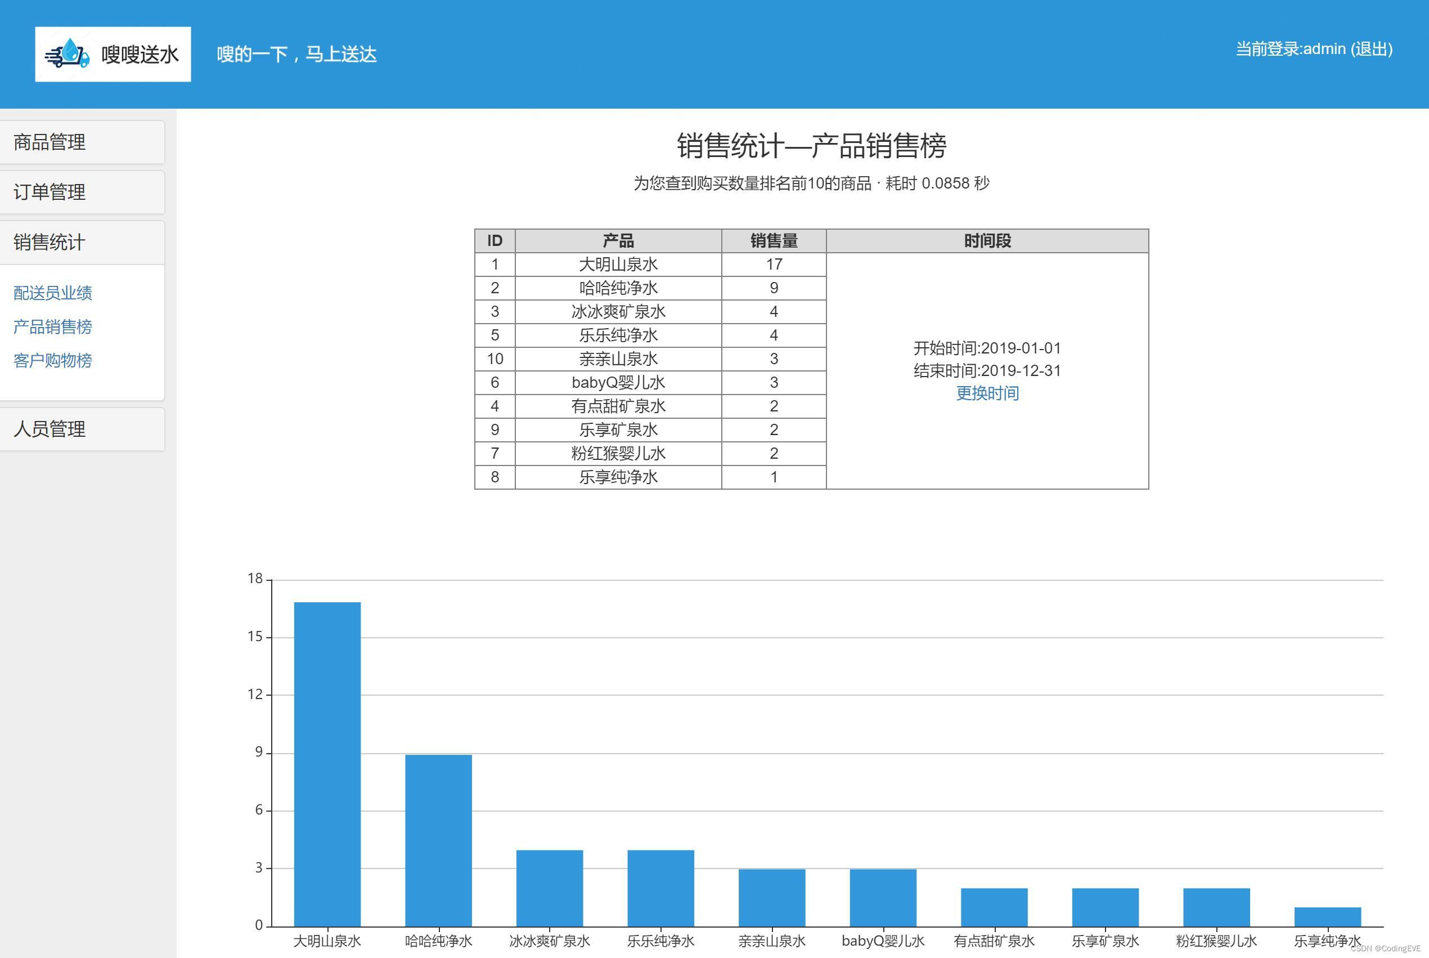Click the 大明山泉水 bar in chart
The width and height of the screenshot is (1429, 958).
(327, 764)
